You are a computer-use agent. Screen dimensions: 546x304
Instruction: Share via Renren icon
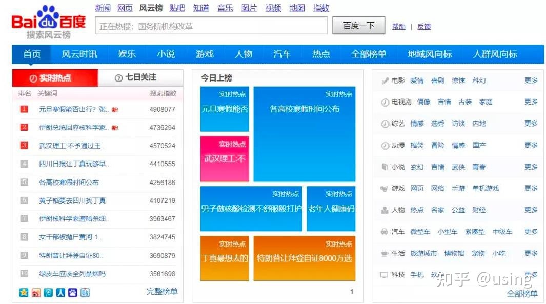[x=60, y=293]
